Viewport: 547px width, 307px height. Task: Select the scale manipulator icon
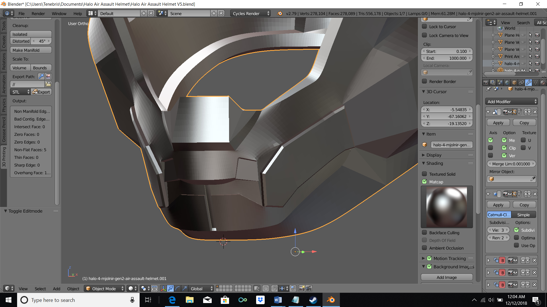pyautogui.click(x=185, y=289)
